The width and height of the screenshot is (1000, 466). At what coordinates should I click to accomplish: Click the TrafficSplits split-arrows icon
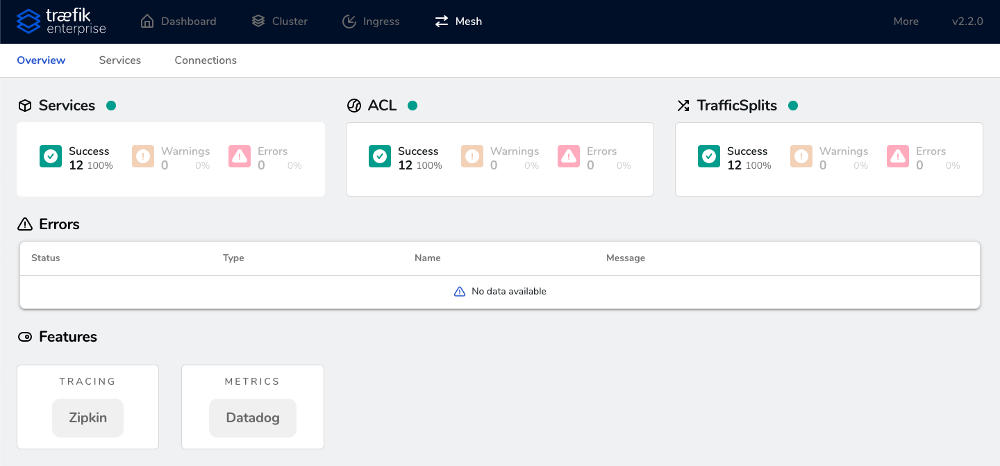click(683, 105)
